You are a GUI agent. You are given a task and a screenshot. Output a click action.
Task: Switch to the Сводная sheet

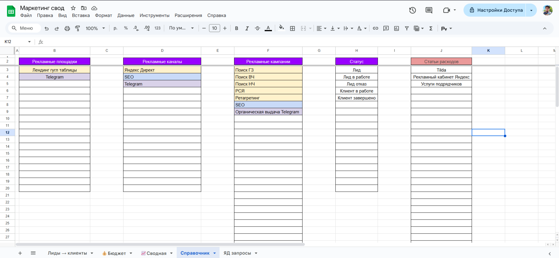(x=154, y=253)
